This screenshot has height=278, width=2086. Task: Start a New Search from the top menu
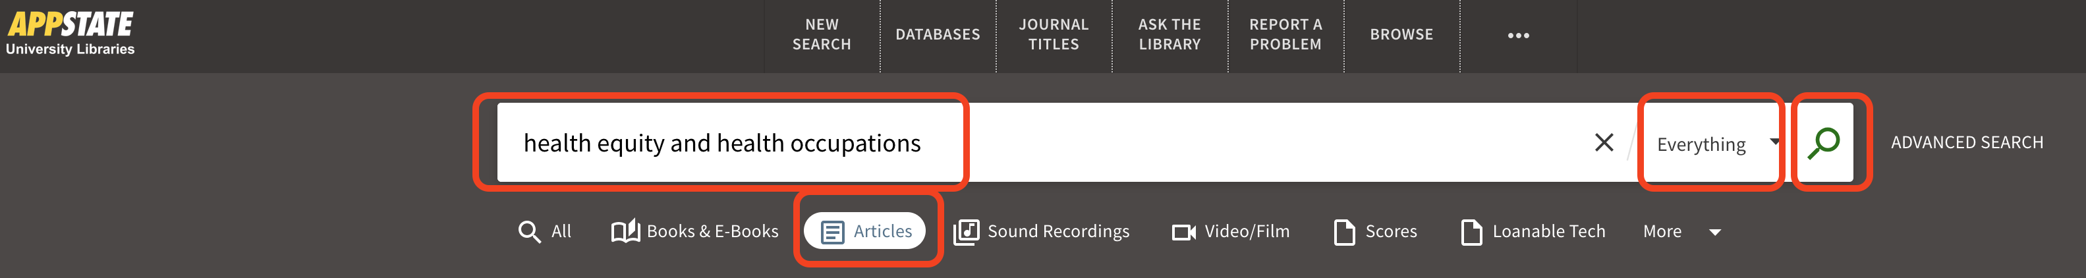821,35
